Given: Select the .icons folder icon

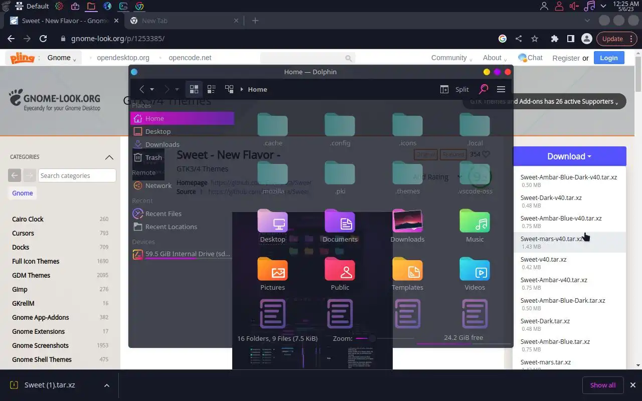Looking at the screenshot, I should pos(407,124).
